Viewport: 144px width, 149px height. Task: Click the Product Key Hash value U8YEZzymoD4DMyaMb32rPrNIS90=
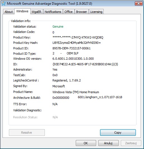point(77,43)
